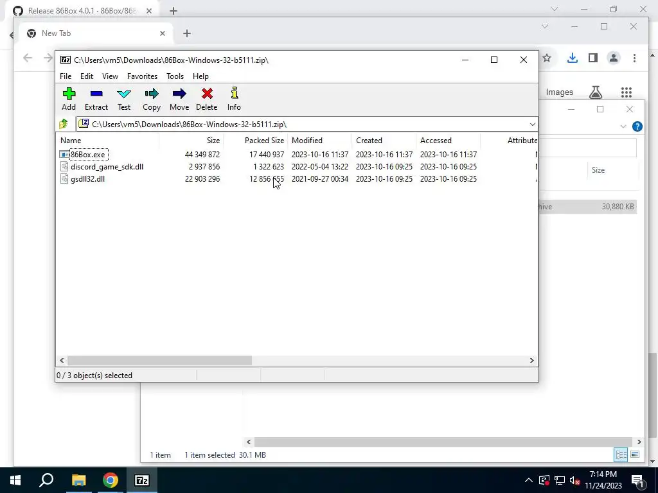Open the Chrome profile avatar icon

pyautogui.click(x=614, y=58)
